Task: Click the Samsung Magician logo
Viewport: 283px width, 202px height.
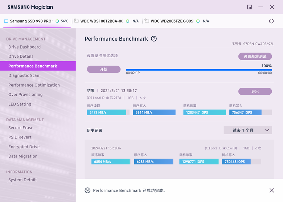Action: tap(30, 7)
